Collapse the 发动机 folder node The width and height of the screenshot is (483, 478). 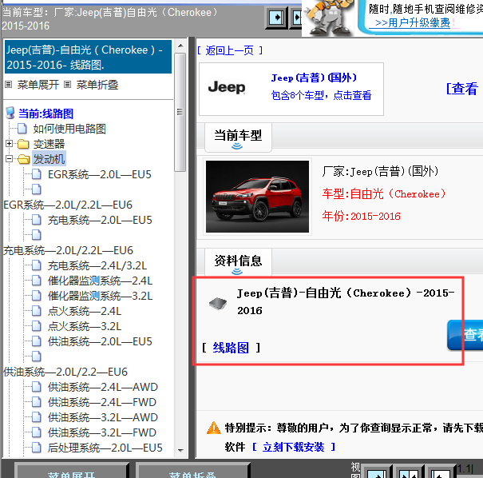pyautogui.click(x=9, y=159)
